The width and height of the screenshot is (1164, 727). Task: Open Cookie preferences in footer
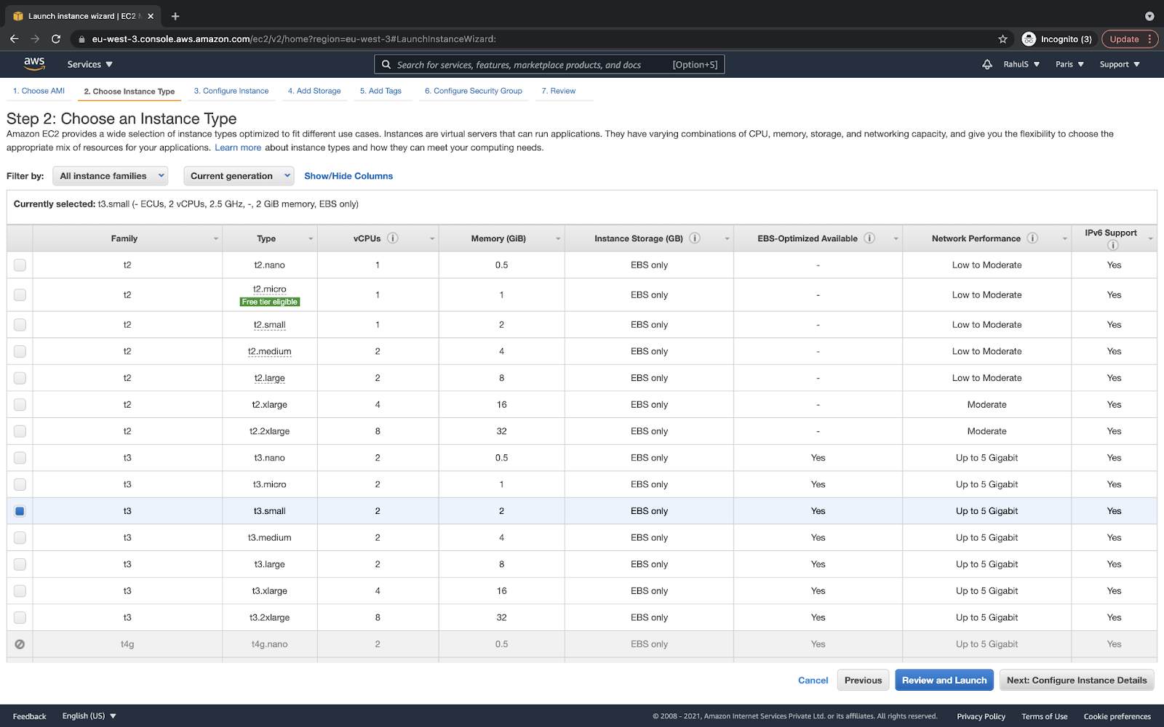(1117, 716)
